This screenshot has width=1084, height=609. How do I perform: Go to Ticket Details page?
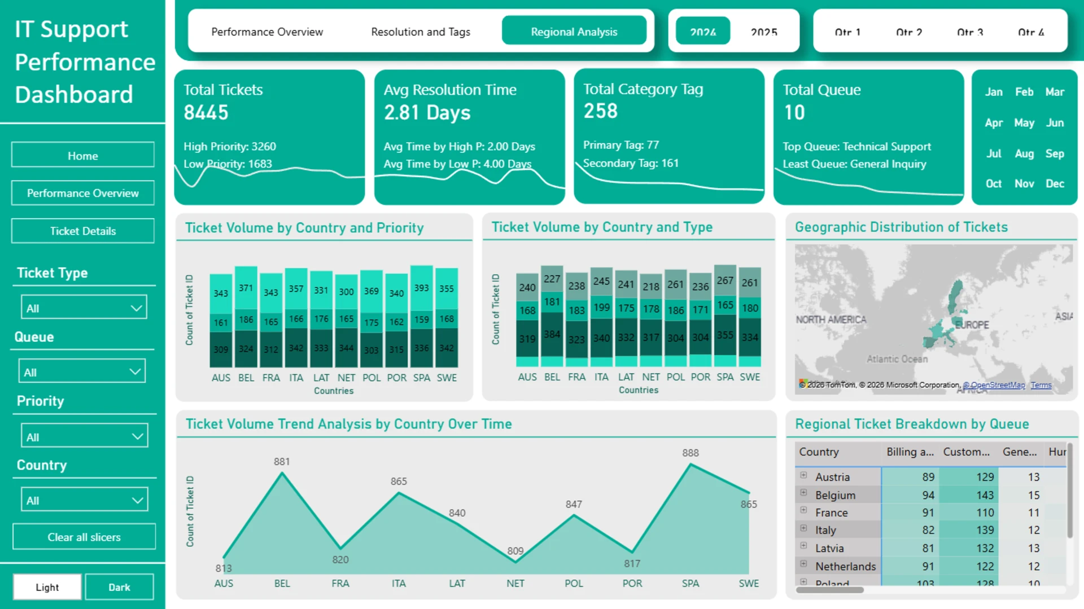click(83, 231)
